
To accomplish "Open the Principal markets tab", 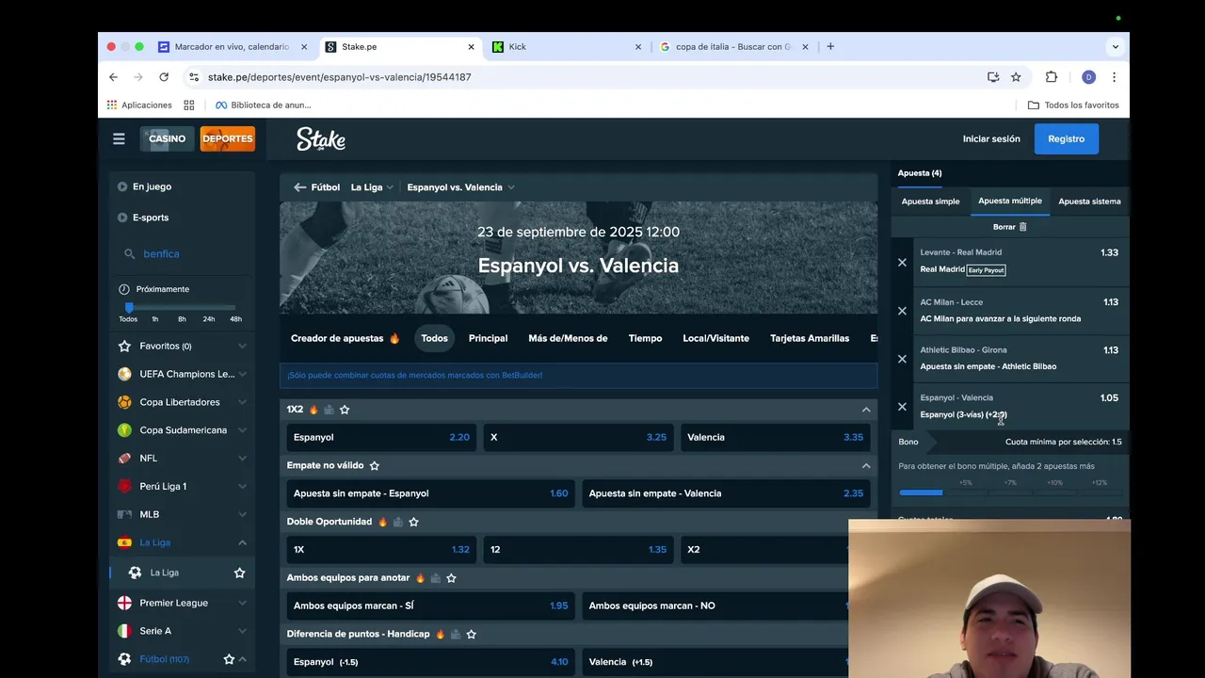I will click(x=488, y=338).
